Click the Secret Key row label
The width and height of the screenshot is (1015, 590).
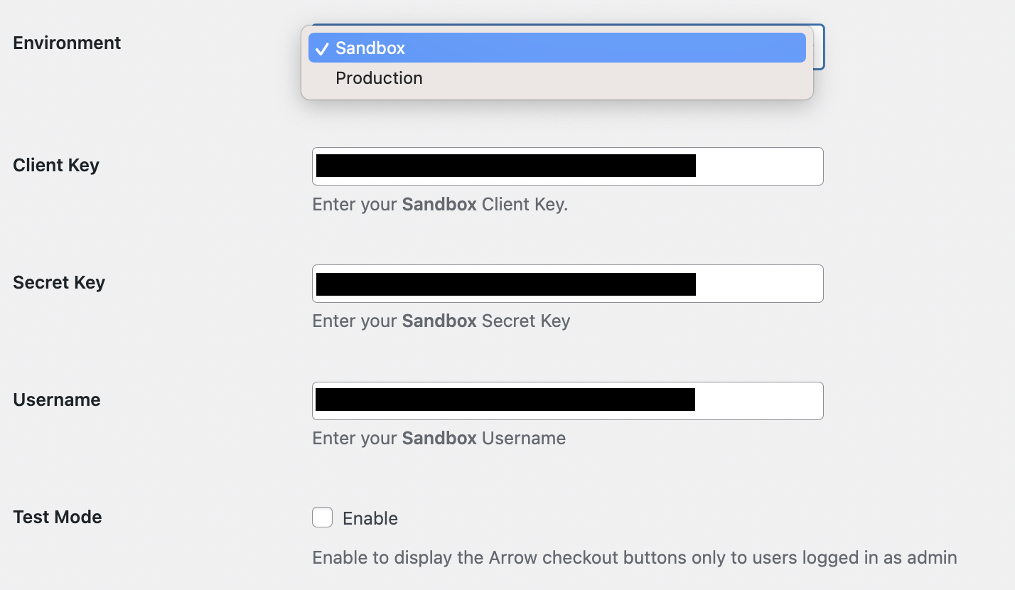tap(59, 282)
